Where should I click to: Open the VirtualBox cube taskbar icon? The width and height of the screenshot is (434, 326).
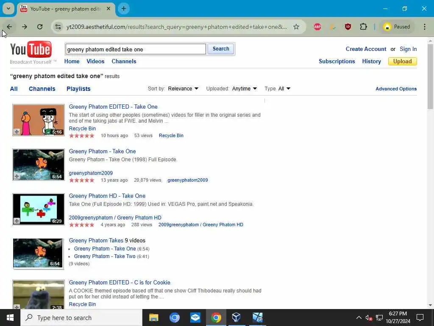pyautogui.click(x=236, y=318)
